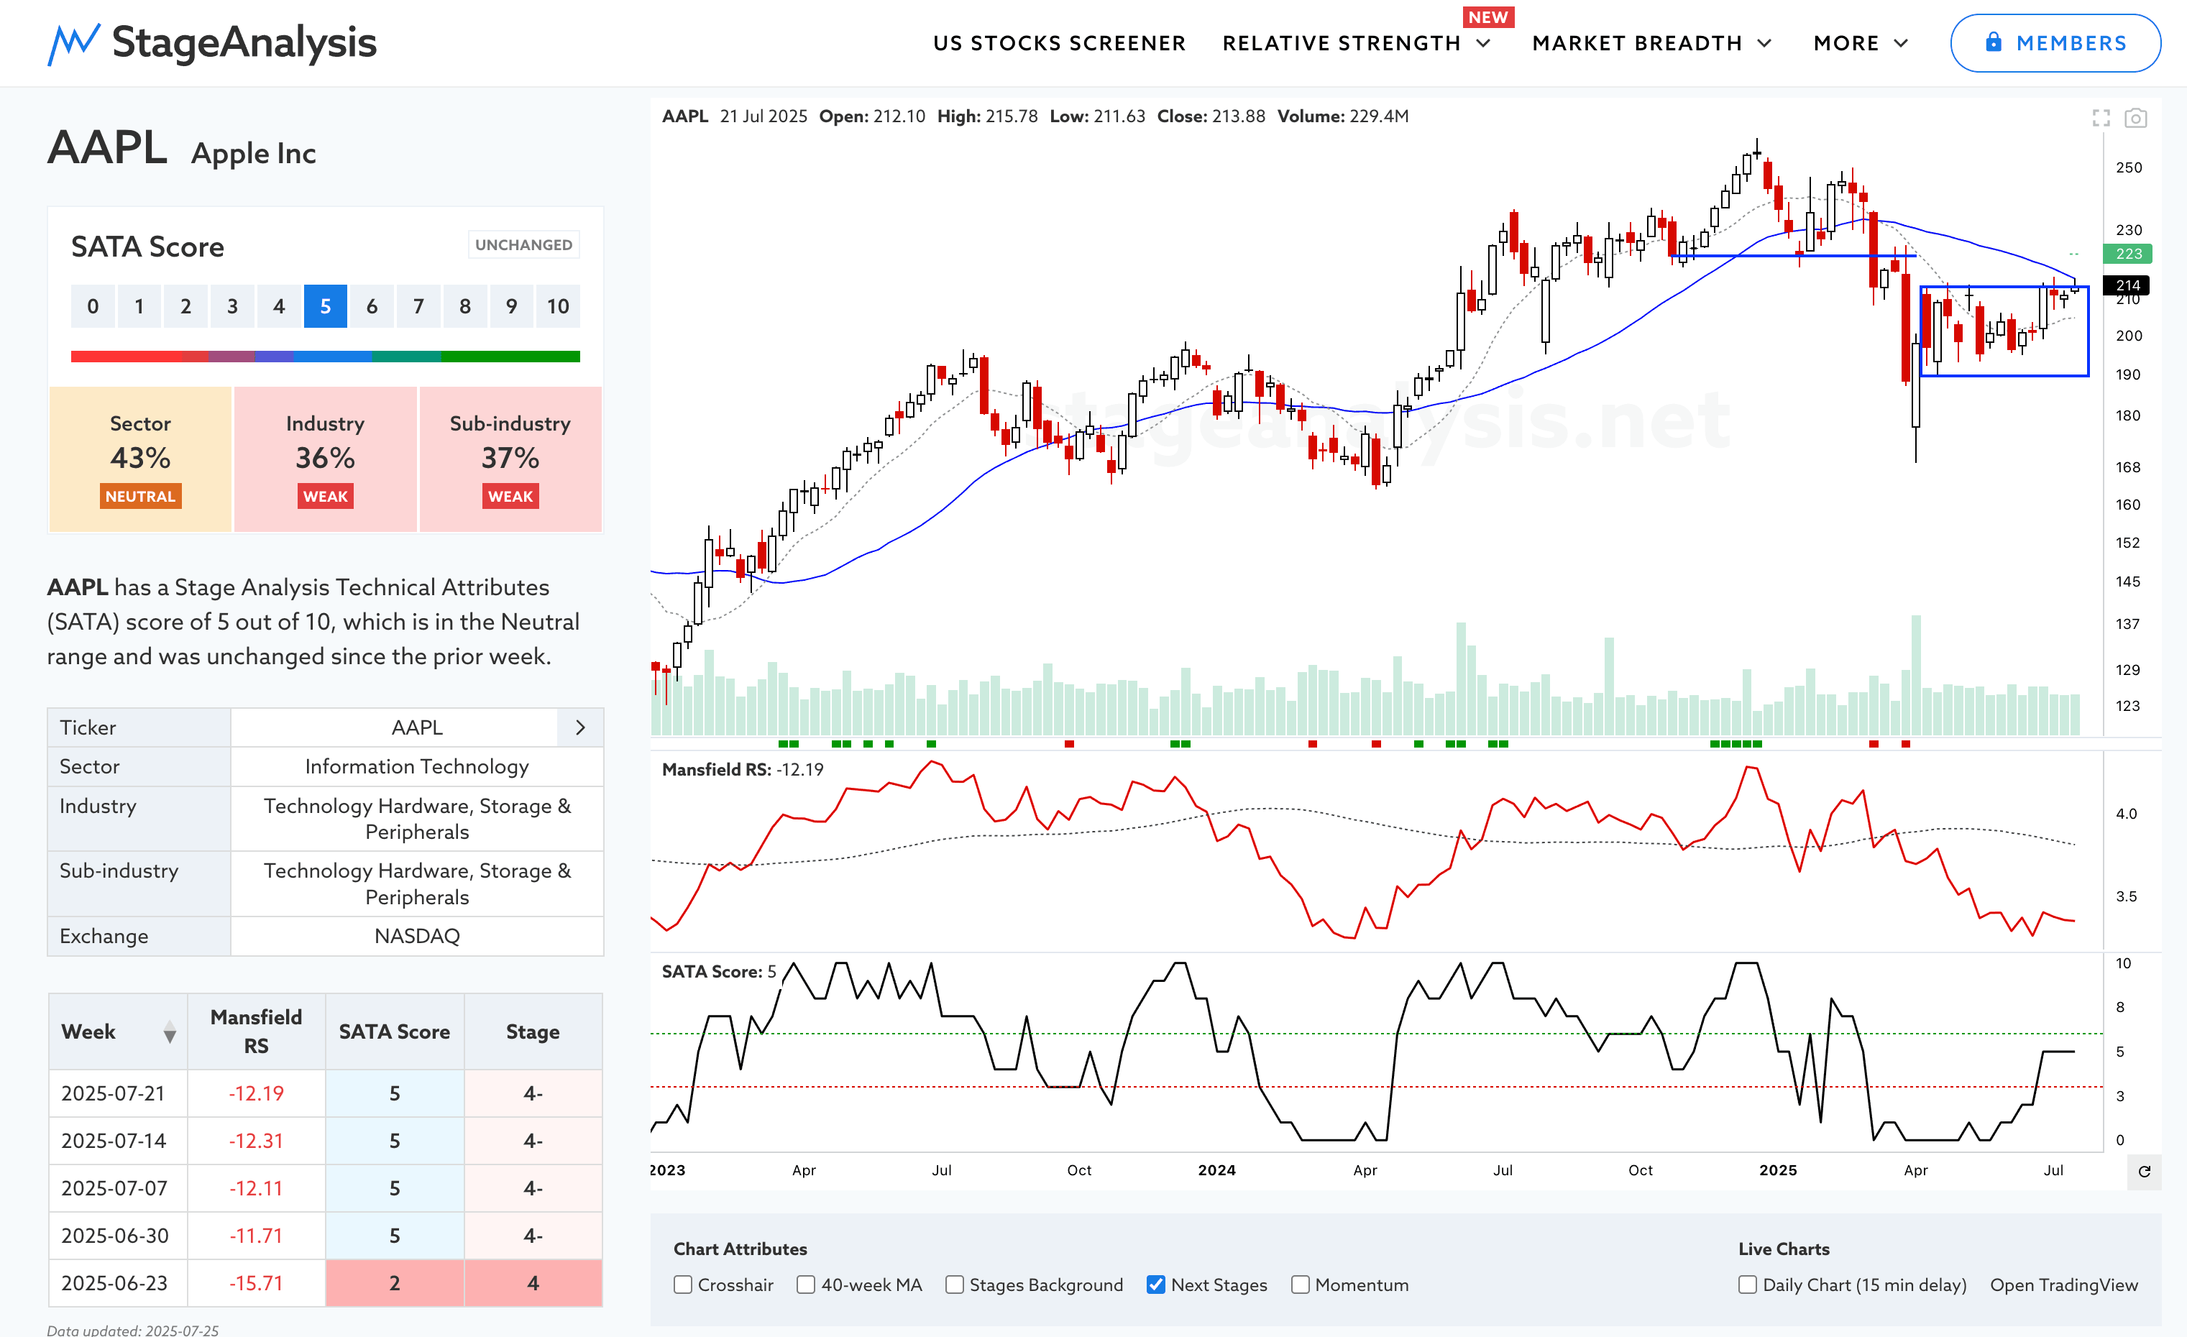Viewport: 2187px width, 1337px height.
Task: Click the chevron next to AAPL ticker
Action: pyautogui.click(x=580, y=727)
